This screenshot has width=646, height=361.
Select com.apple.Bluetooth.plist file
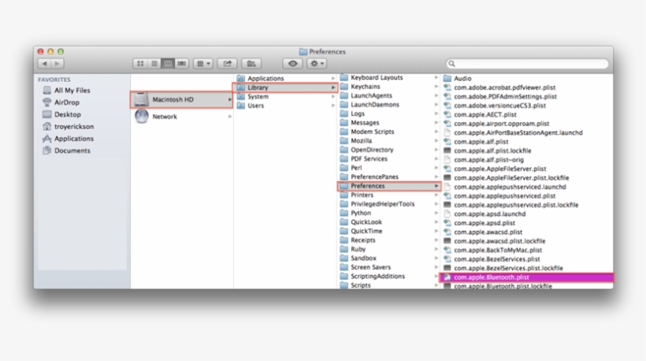point(526,277)
